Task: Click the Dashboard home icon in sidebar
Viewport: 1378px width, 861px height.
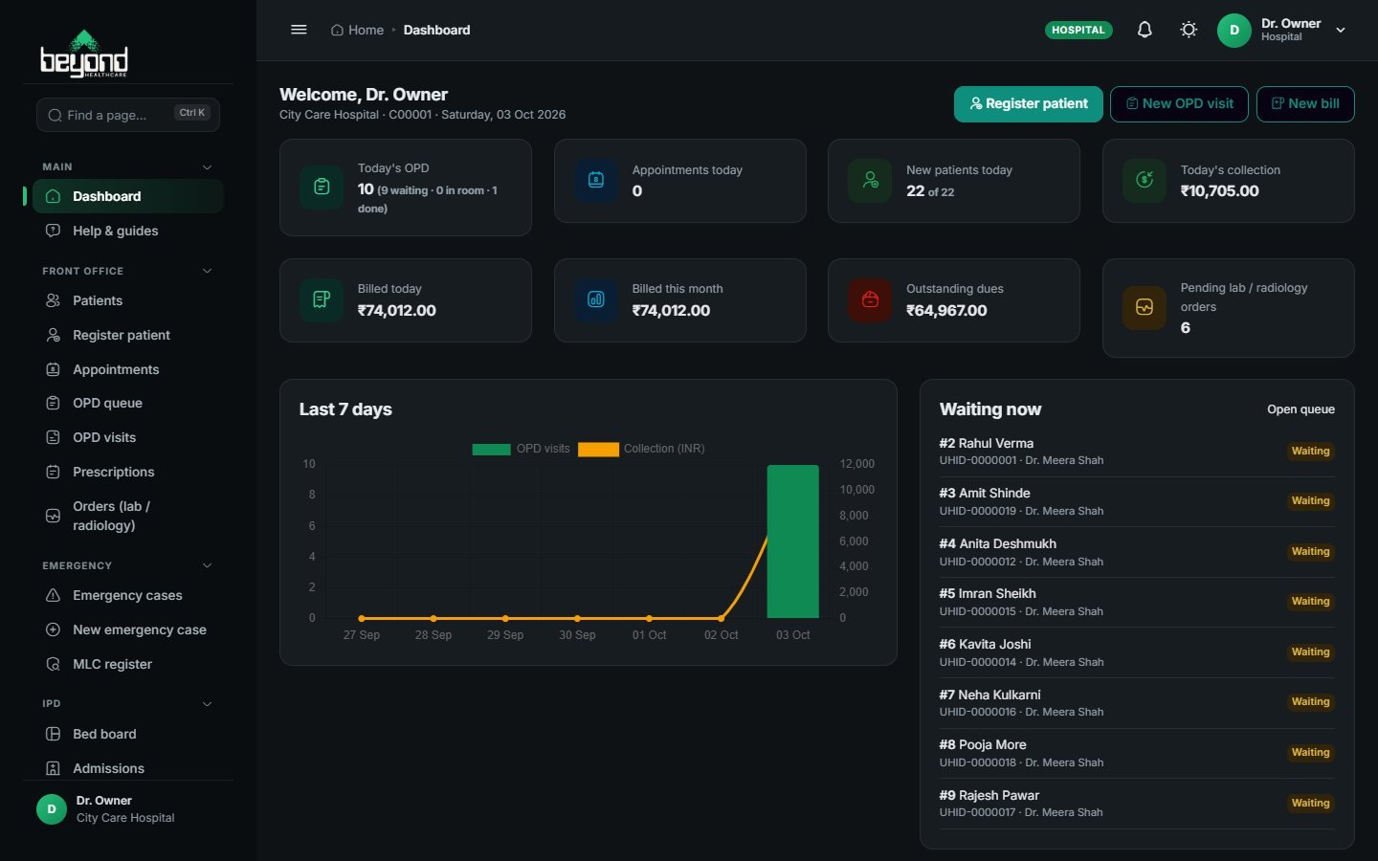Action: tap(54, 196)
